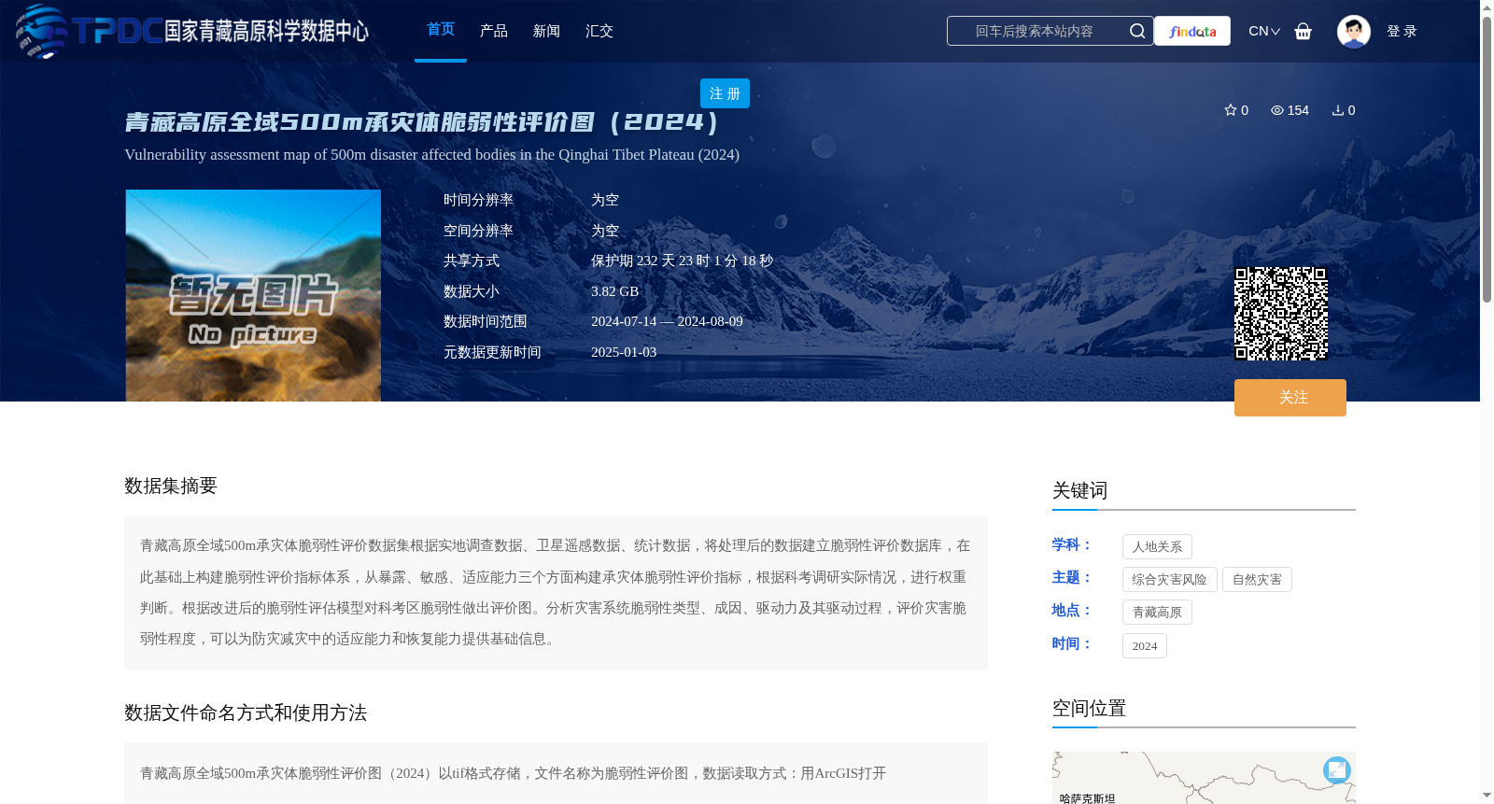Click the search magnifier icon

[x=1136, y=31]
